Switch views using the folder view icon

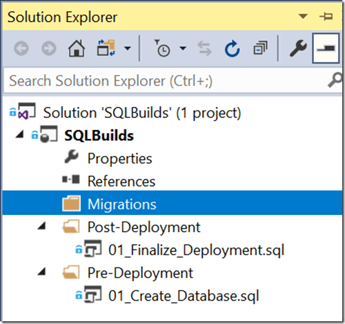106,48
